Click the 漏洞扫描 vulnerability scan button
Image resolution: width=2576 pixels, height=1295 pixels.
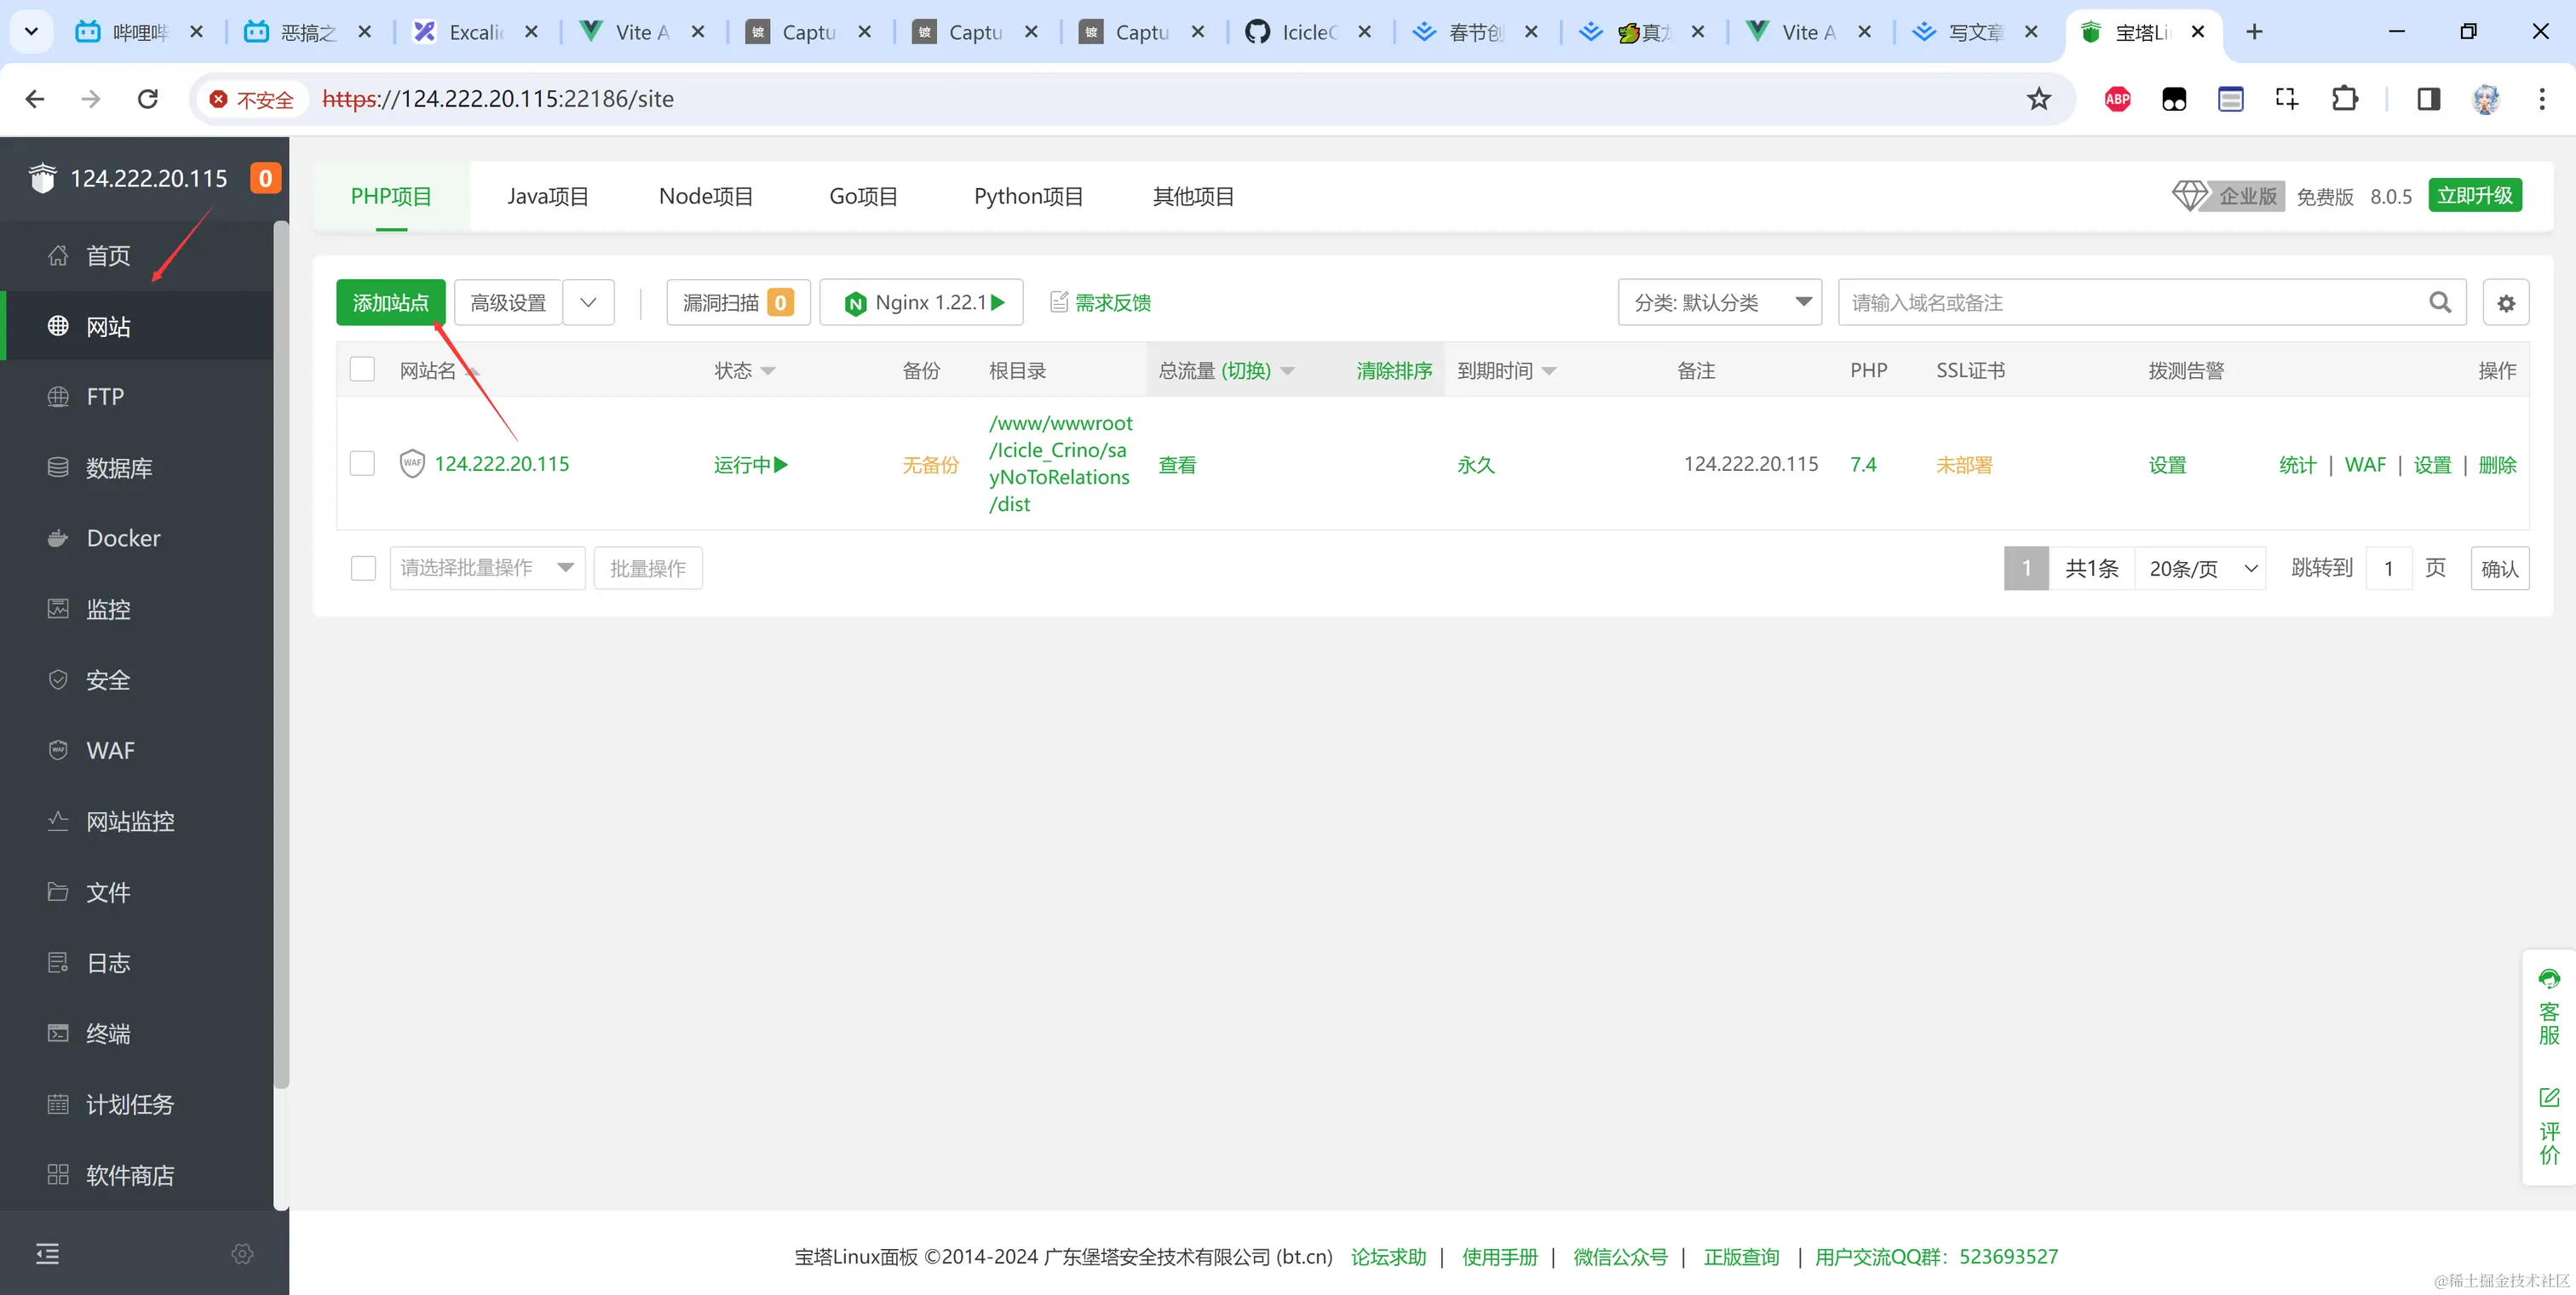click(x=738, y=301)
